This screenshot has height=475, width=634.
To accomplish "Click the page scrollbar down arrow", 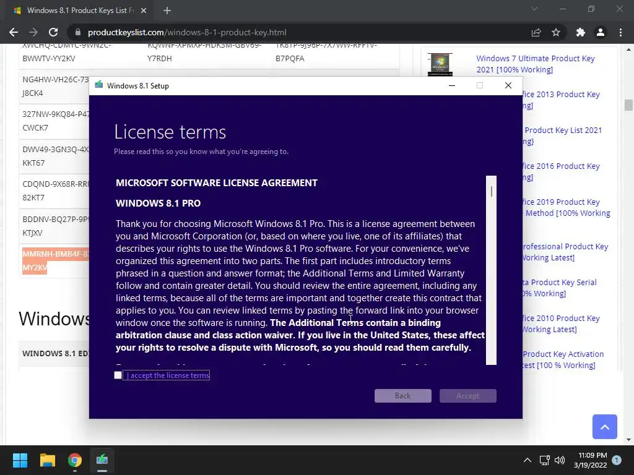I will tap(628, 440).
